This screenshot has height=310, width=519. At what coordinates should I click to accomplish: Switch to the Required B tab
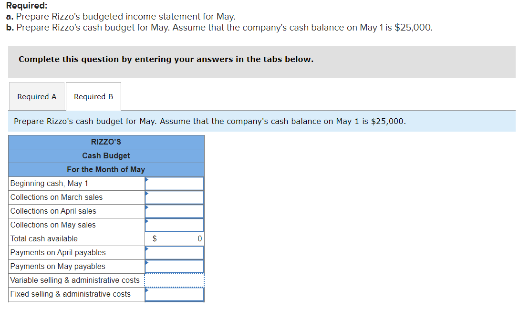(x=93, y=96)
